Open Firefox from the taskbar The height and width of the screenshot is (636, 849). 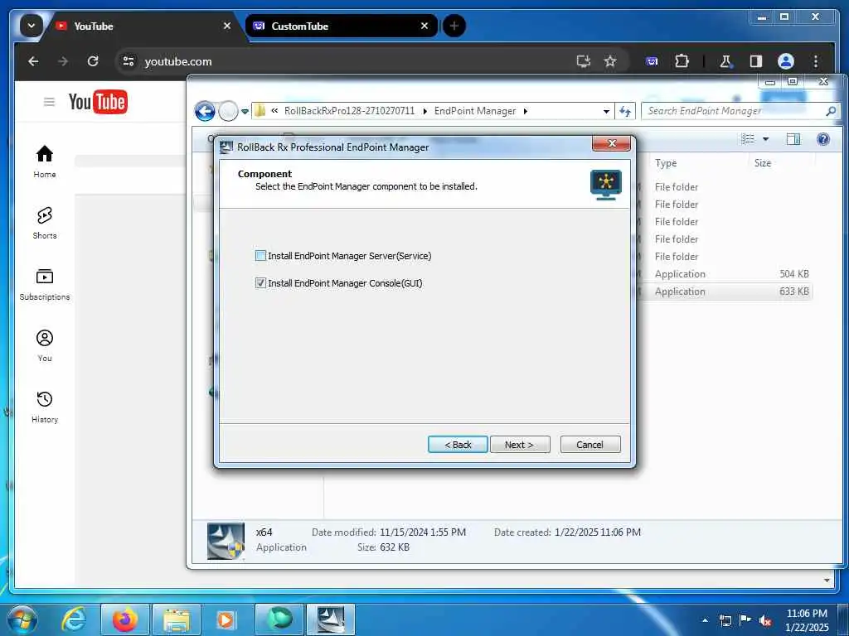tap(124, 619)
